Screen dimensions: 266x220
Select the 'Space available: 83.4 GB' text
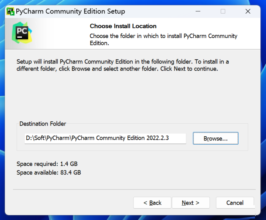49,172
